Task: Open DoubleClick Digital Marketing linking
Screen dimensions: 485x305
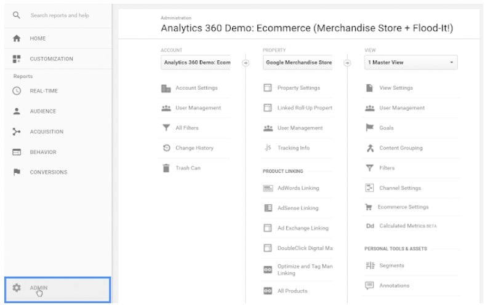Action: (x=305, y=248)
